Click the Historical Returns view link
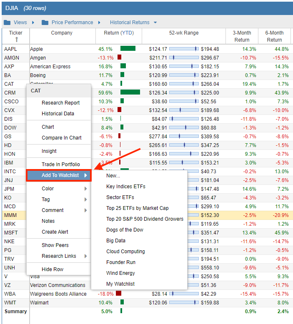Viewport: 293px width, 324px height. tap(130, 22)
